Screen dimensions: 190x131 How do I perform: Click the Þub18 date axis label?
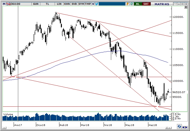pyautogui.click(x=64, y=125)
